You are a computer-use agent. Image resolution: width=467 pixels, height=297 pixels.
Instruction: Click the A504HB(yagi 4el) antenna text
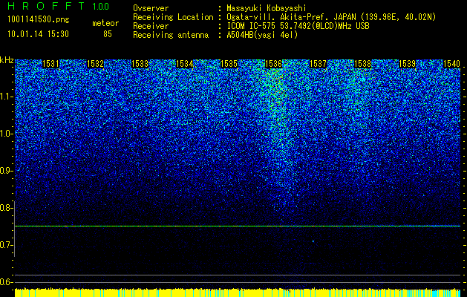click(262, 36)
